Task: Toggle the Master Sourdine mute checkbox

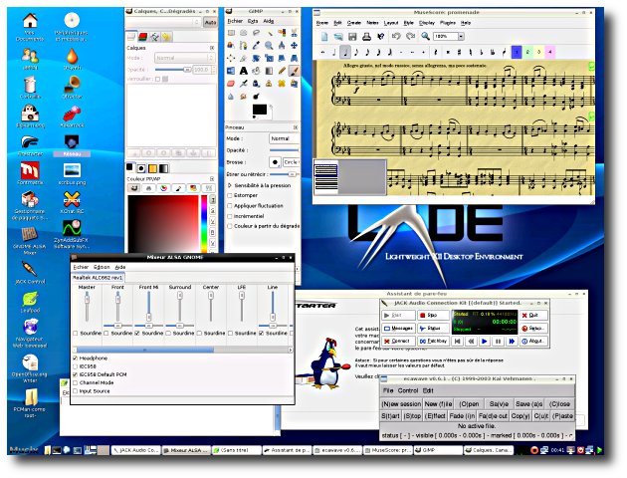Action: tap(76, 334)
